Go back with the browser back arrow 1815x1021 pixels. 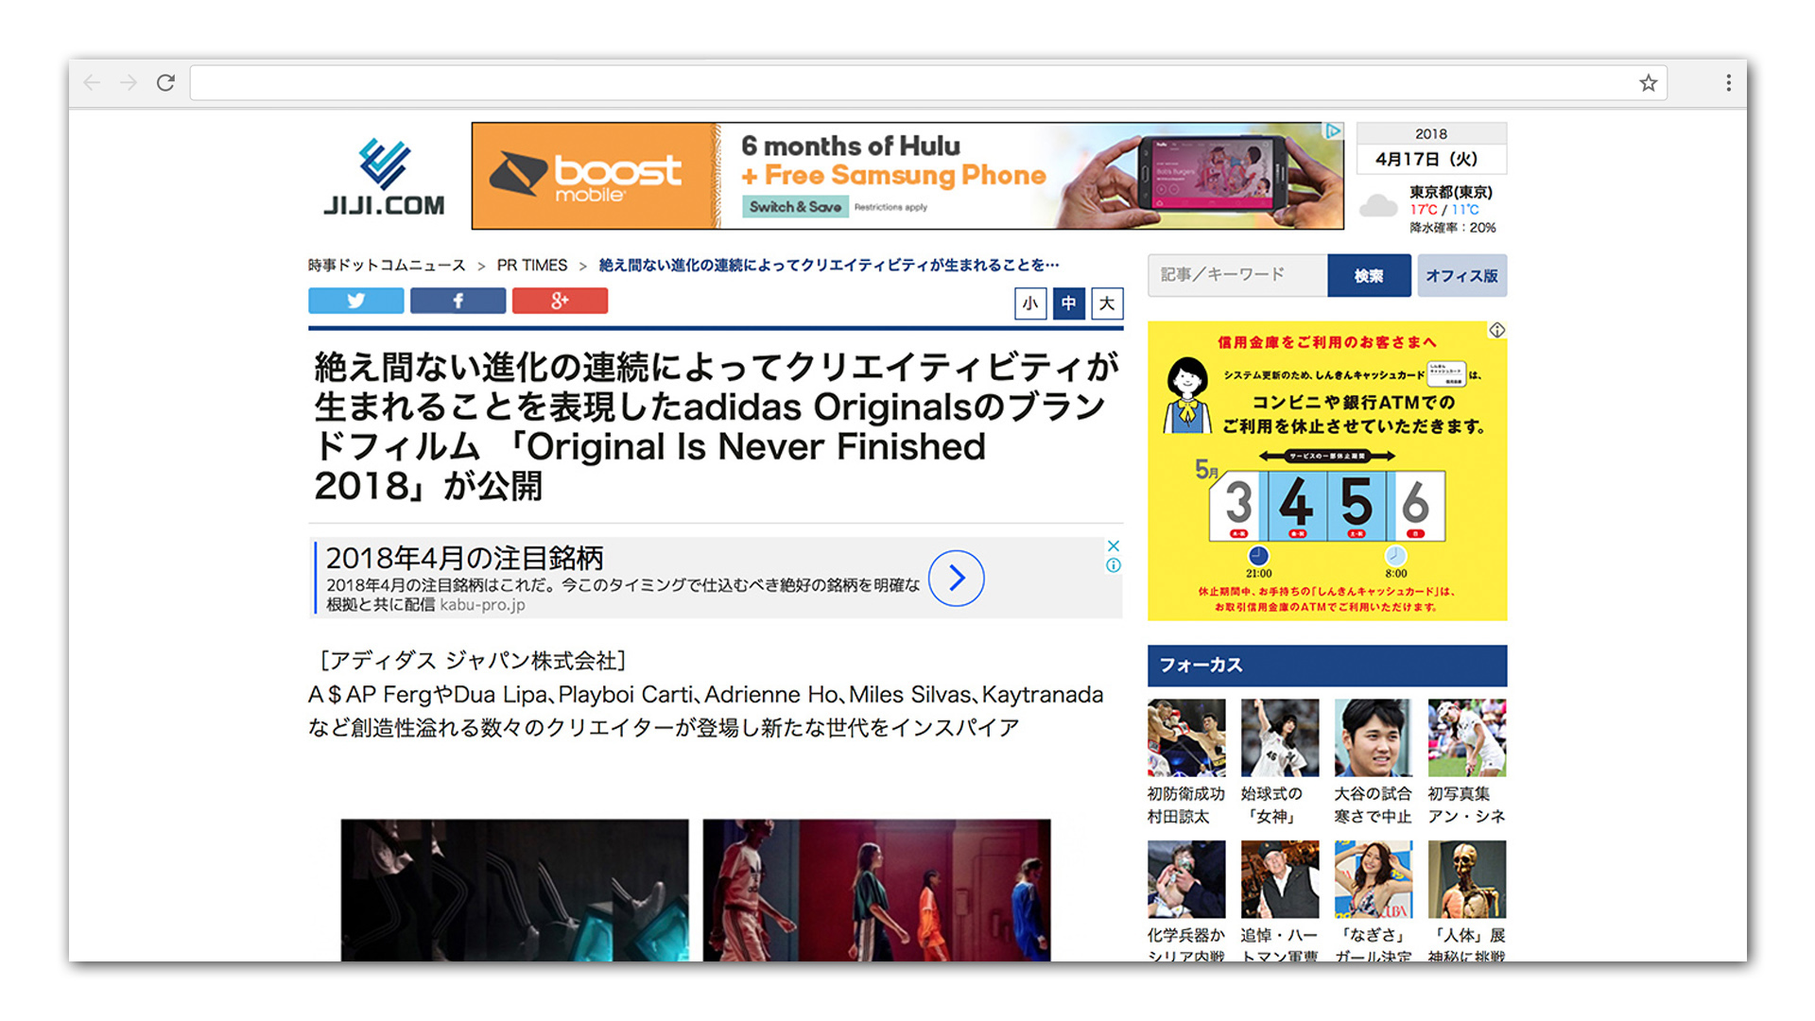(x=92, y=83)
